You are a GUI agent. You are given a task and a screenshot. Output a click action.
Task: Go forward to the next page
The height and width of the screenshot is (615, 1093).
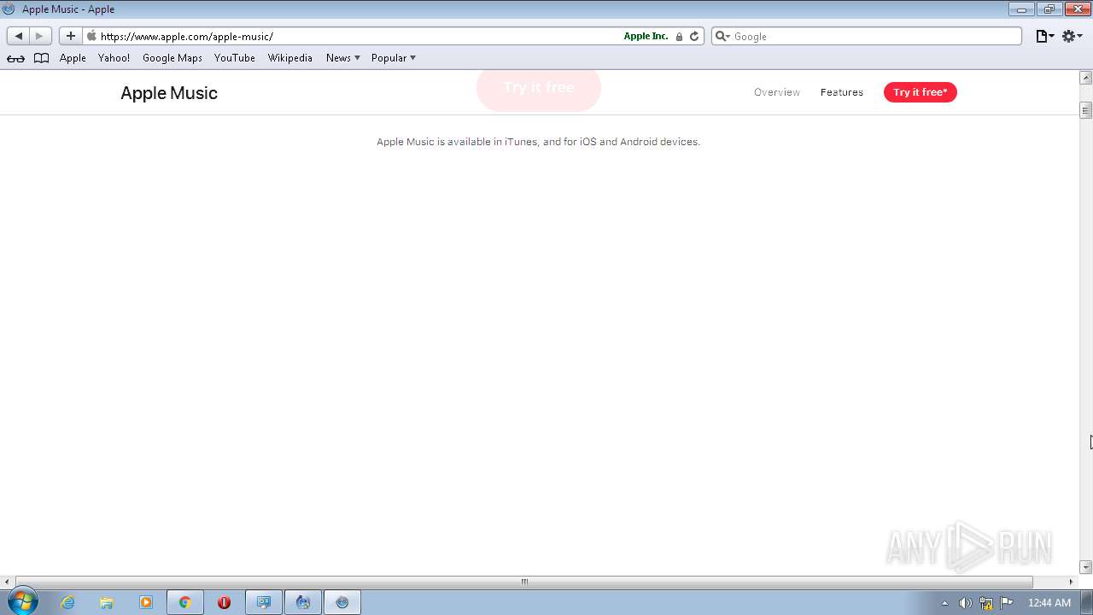tap(40, 36)
